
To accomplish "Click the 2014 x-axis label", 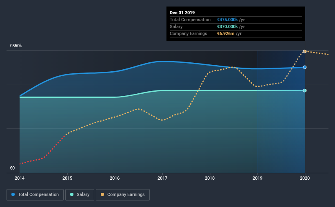I will click(20, 178).
